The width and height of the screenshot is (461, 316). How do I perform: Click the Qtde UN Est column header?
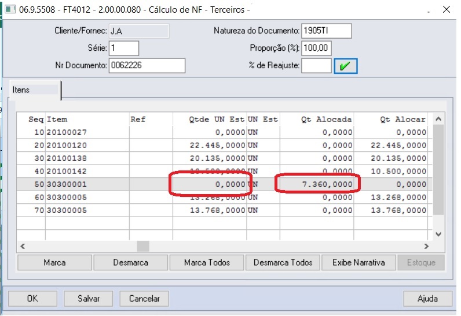pos(210,120)
